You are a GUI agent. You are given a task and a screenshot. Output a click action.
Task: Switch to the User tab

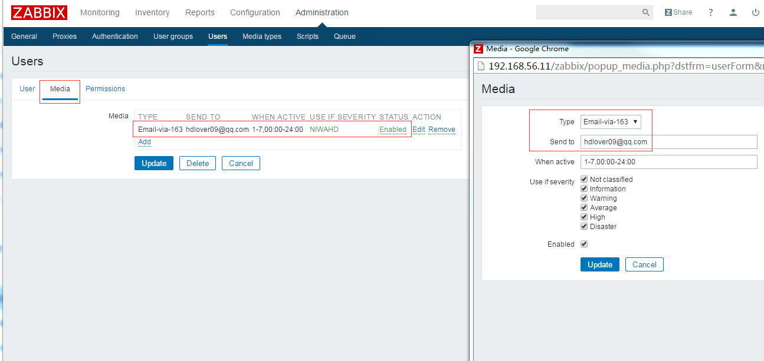27,89
